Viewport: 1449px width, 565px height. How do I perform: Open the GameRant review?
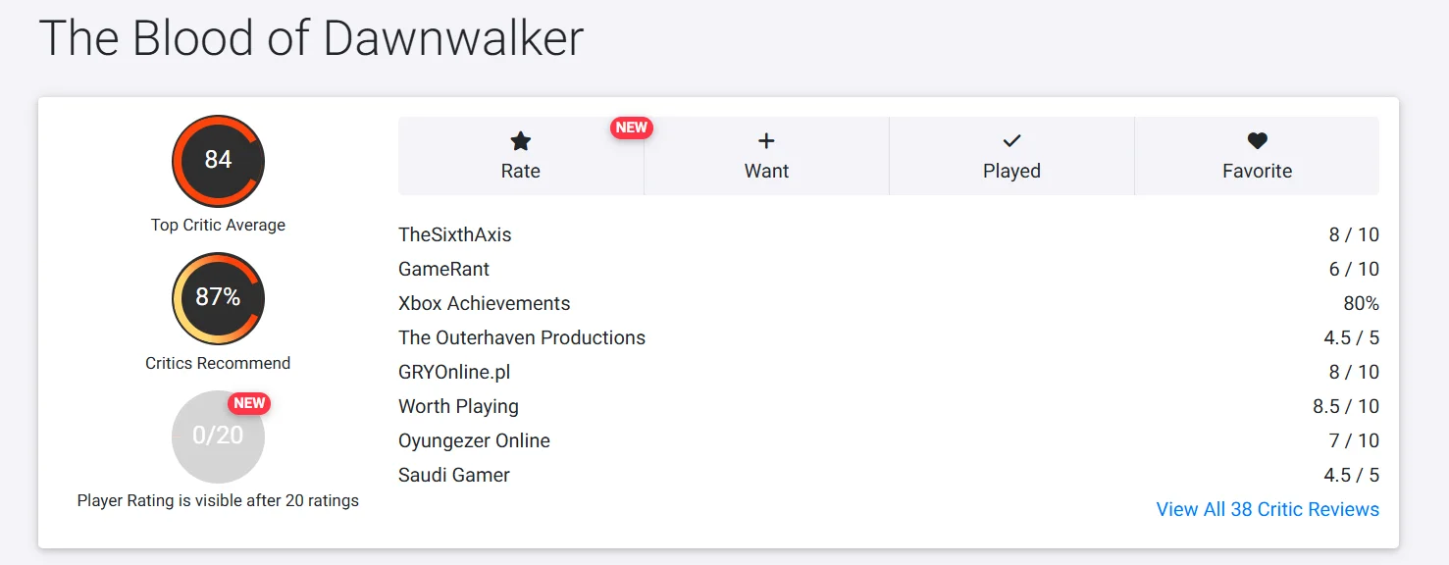(443, 269)
